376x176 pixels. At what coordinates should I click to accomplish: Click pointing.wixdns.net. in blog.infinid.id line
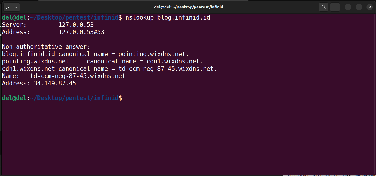(x=153, y=54)
